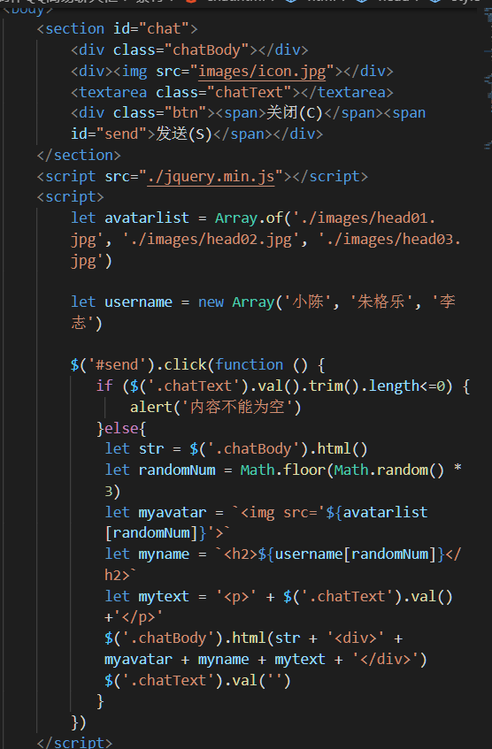Click mytext in its let declaration
The width and height of the screenshot is (492, 749).
(164, 596)
